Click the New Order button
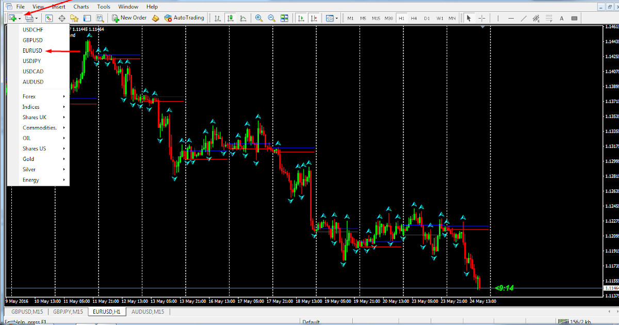The image size is (619, 325). [x=128, y=18]
